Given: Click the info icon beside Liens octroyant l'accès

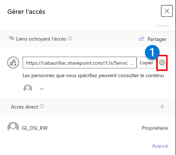Looking at the screenshot, I should click(x=70, y=38).
